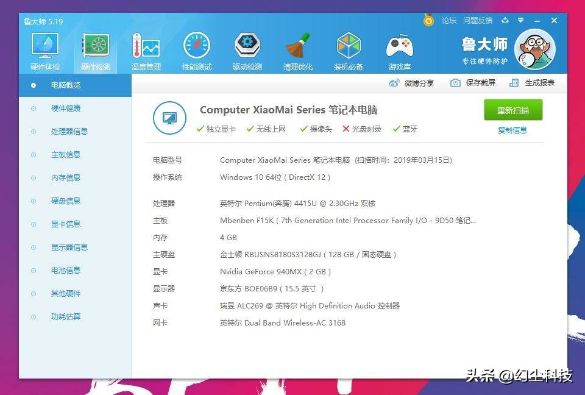The image size is (585, 395).
Task: Launch the 性能测试 performance test
Action: click(x=196, y=49)
